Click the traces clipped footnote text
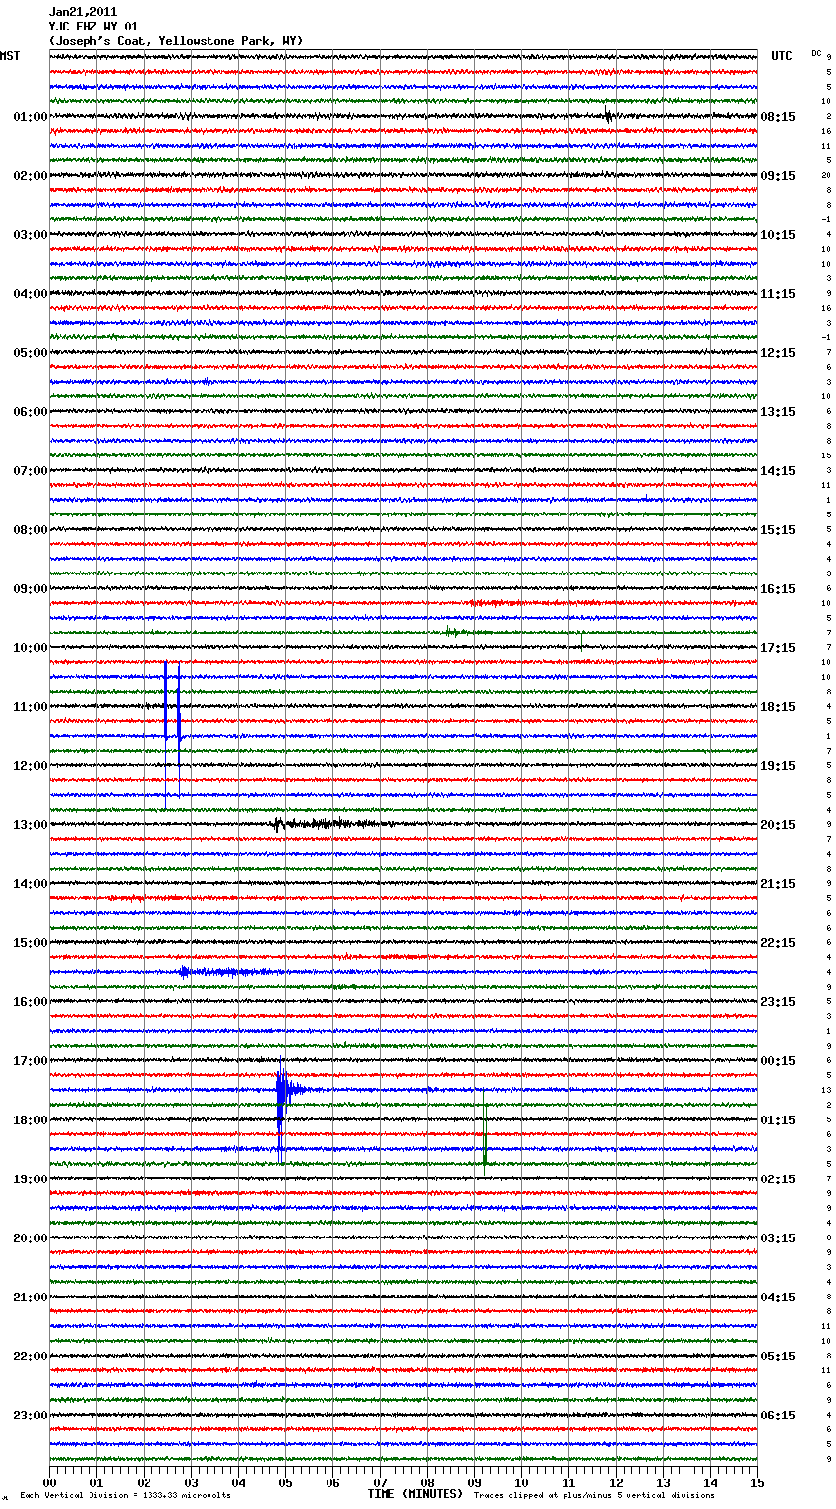Viewport: 836px width, 1509px height. click(x=594, y=1495)
